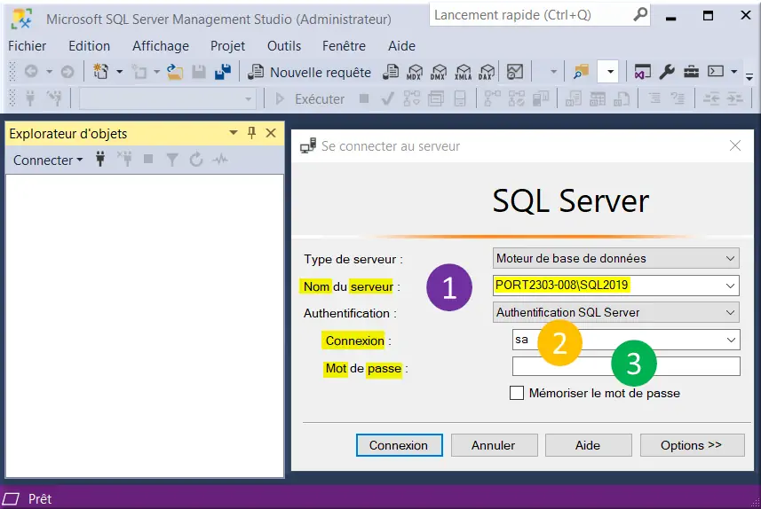Click the DAX query icon

(x=487, y=72)
